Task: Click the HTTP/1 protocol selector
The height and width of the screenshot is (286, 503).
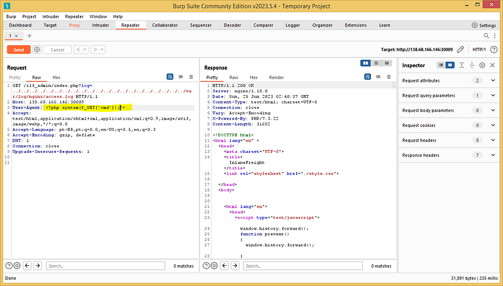Action: (x=479, y=50)
